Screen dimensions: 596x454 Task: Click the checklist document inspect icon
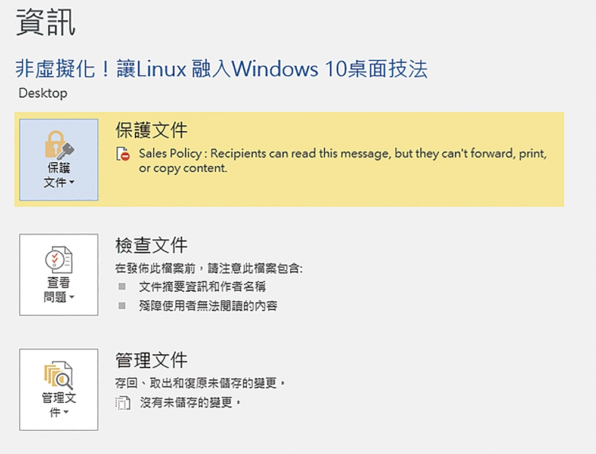coord(58,260)
